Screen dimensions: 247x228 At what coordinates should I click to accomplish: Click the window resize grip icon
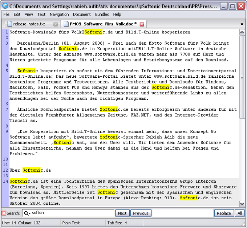click(243, 224)
